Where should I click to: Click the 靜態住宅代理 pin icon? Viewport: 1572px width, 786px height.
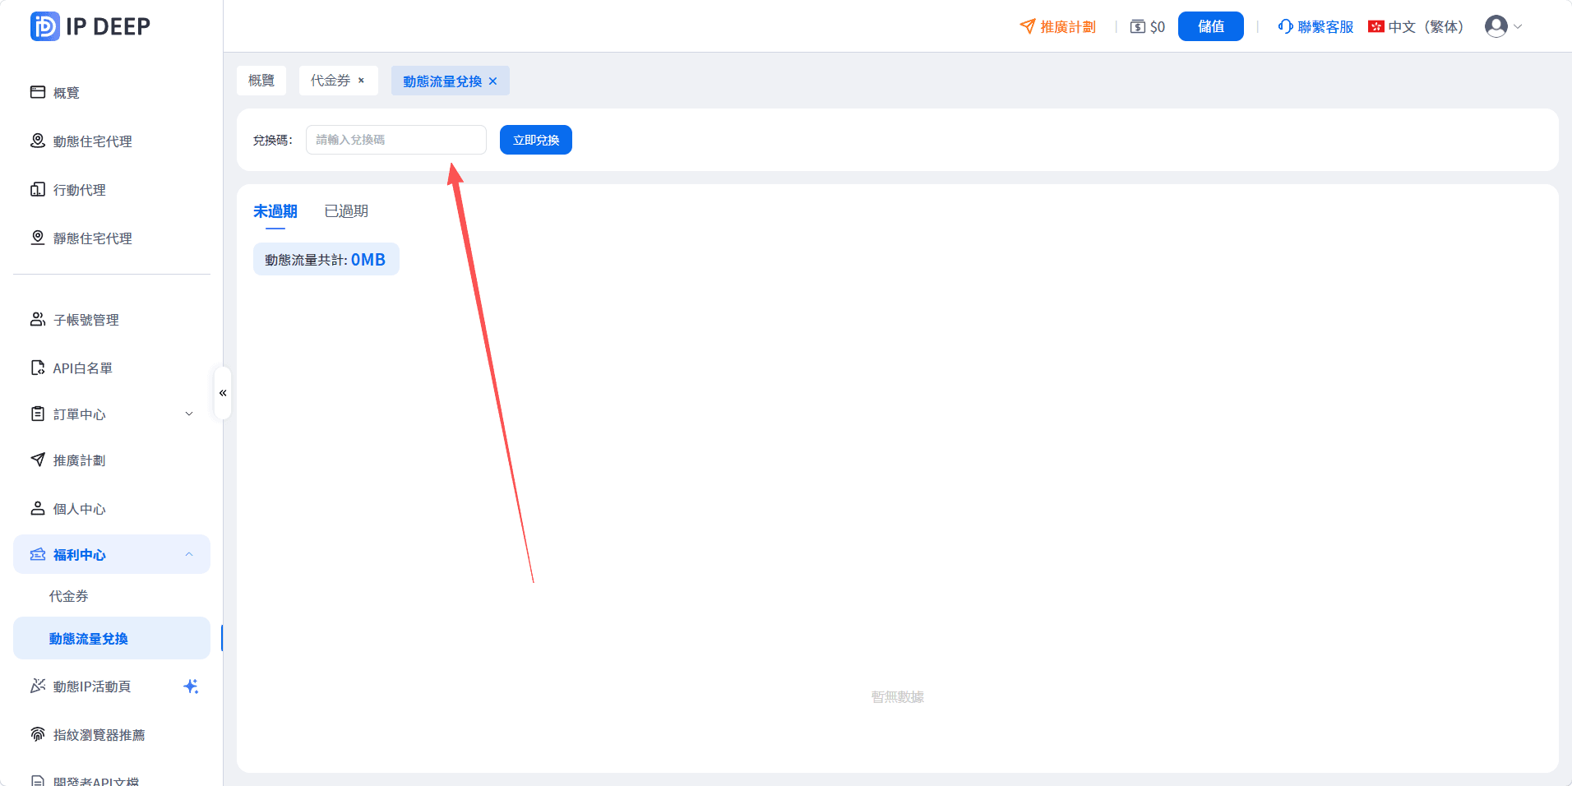coord(38,238)
